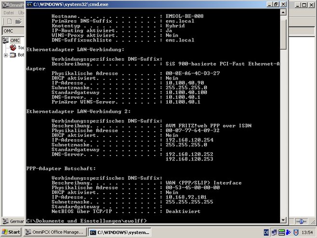Click the Standardgateway value 10.100.40.100

tap(186, 92)
